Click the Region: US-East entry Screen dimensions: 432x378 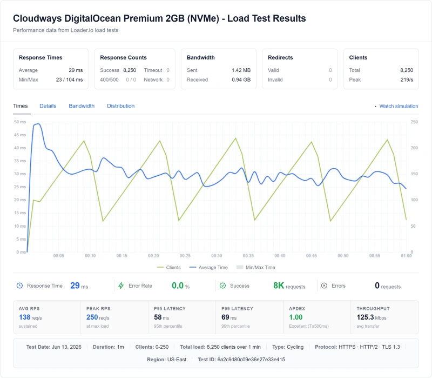point(167,360)
